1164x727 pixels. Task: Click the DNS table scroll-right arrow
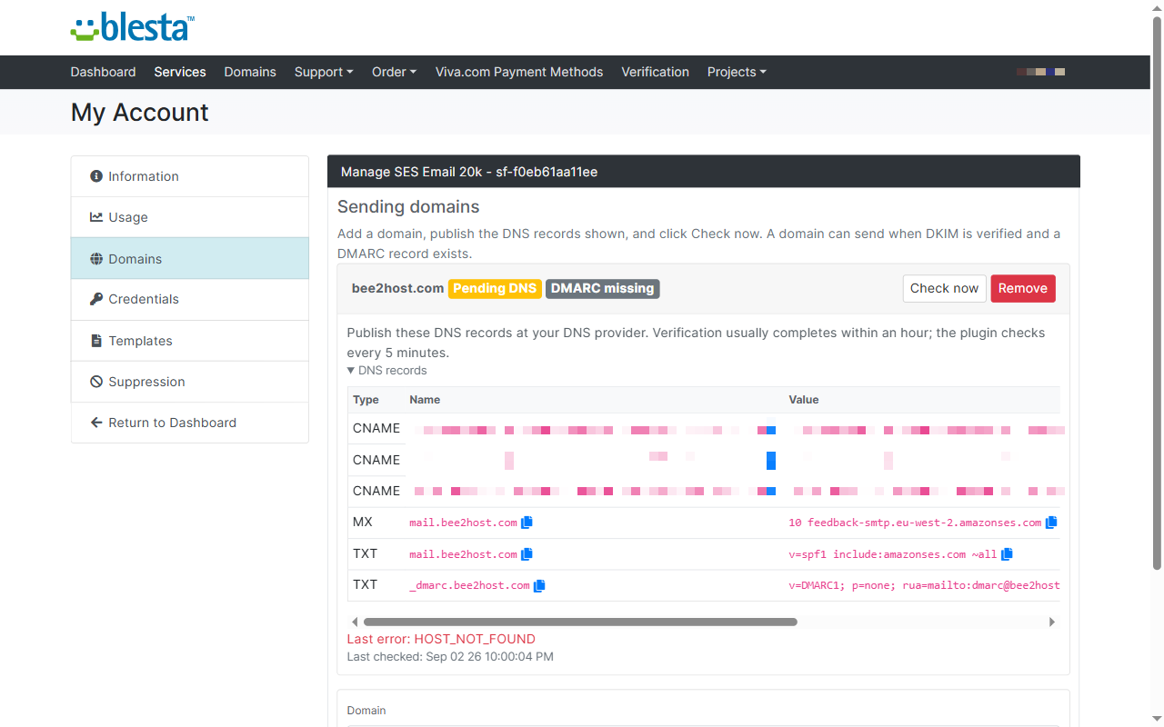tap(1052, 622)
